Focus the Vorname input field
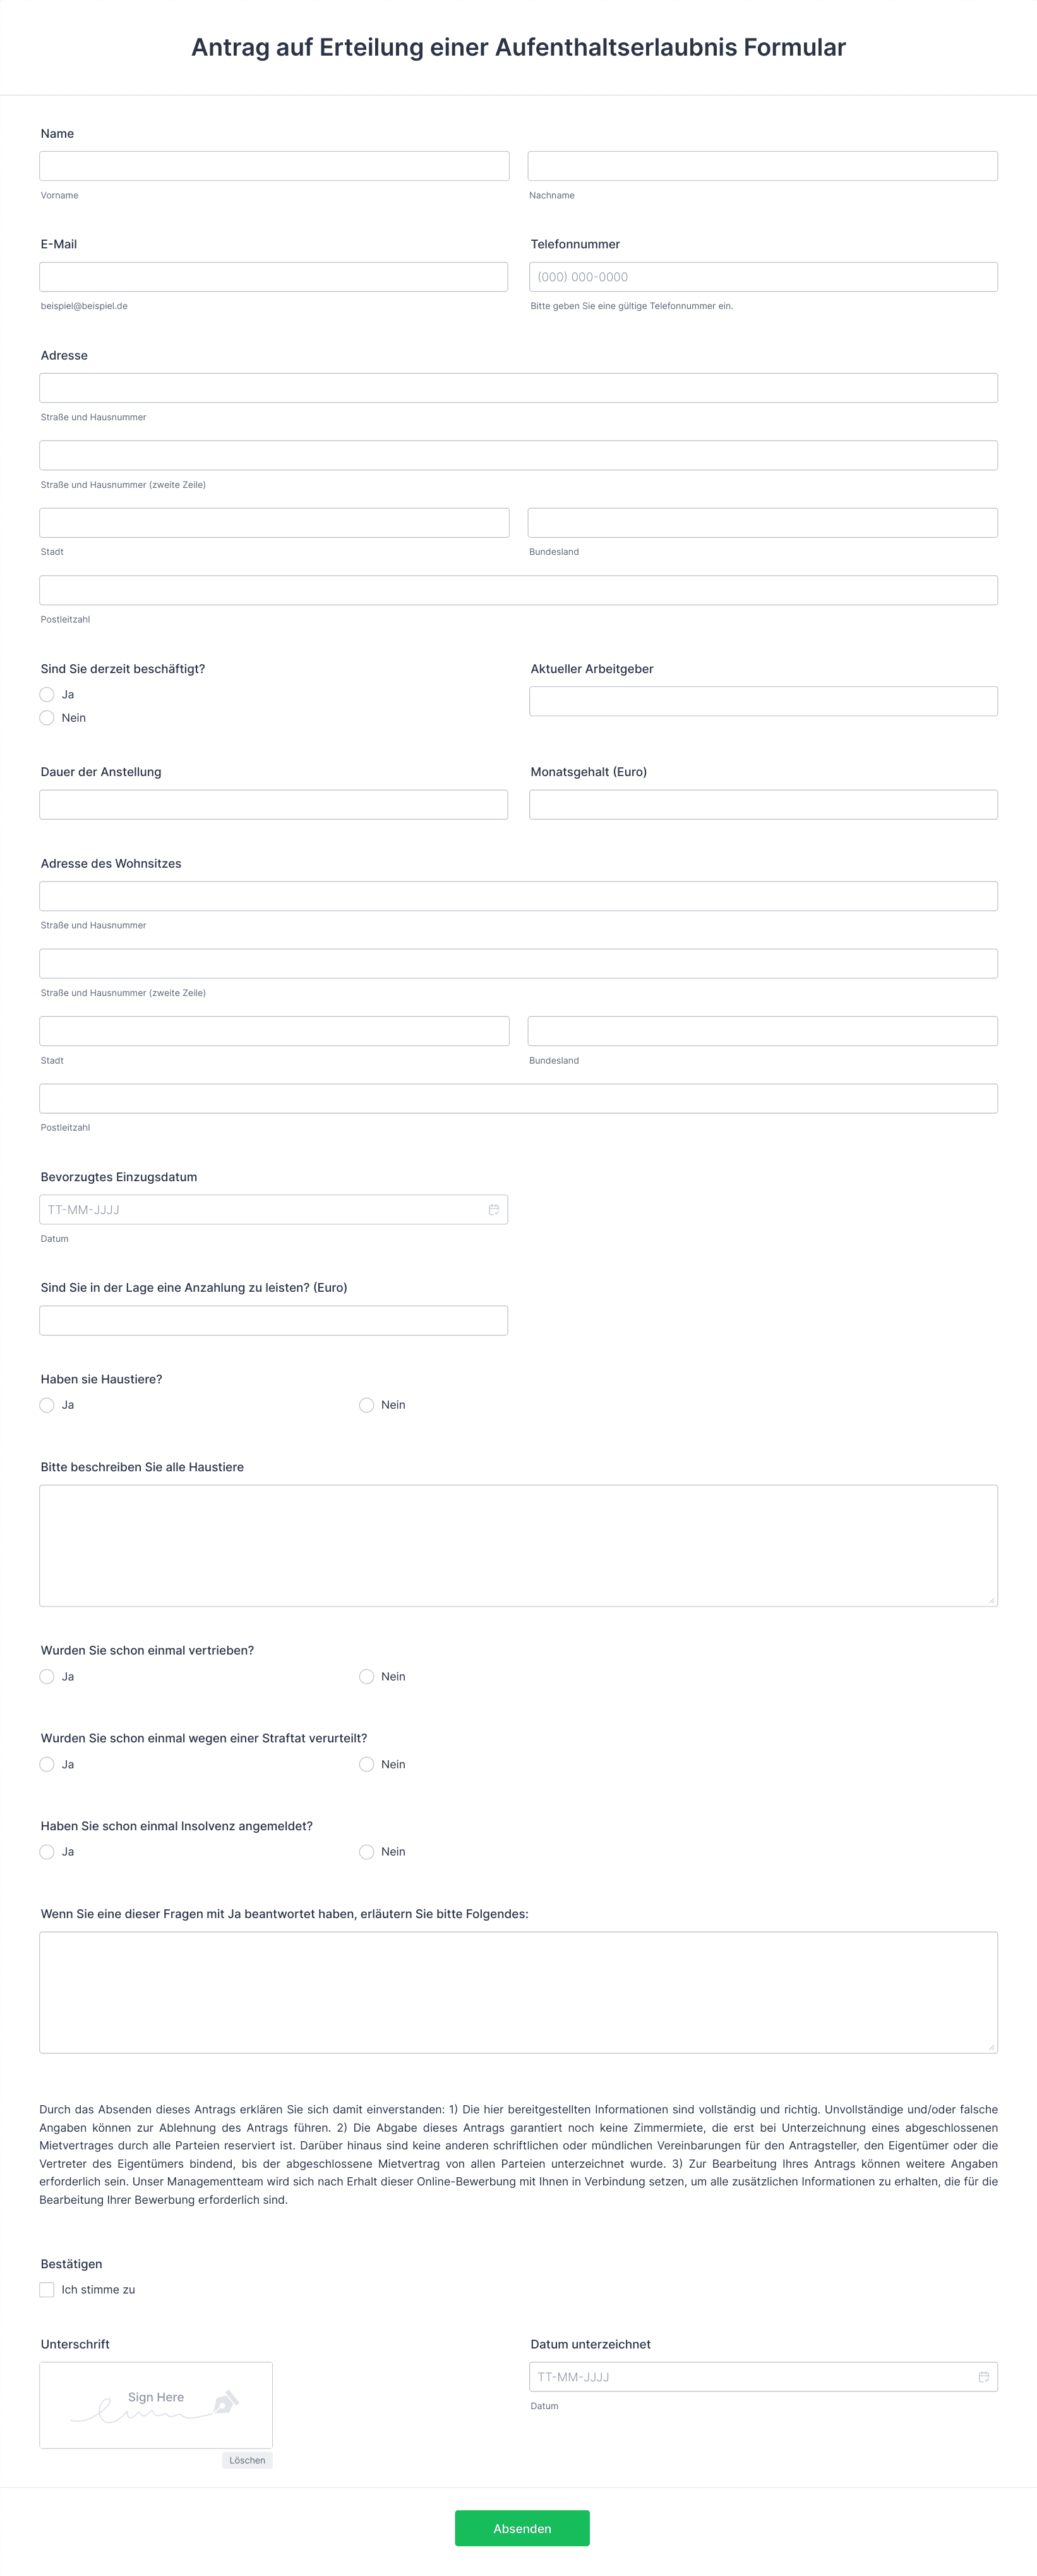 pyautogui.click(x=273, y=166)
